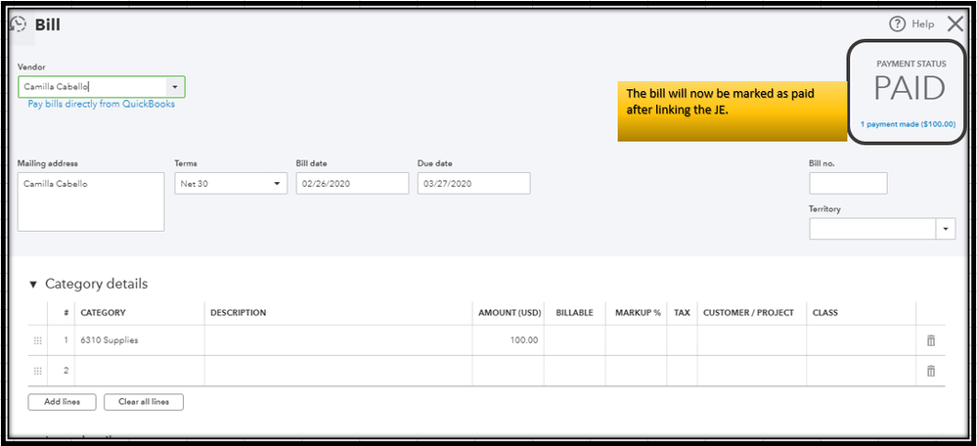
Task: Click the Due date field
Action: 473,183
